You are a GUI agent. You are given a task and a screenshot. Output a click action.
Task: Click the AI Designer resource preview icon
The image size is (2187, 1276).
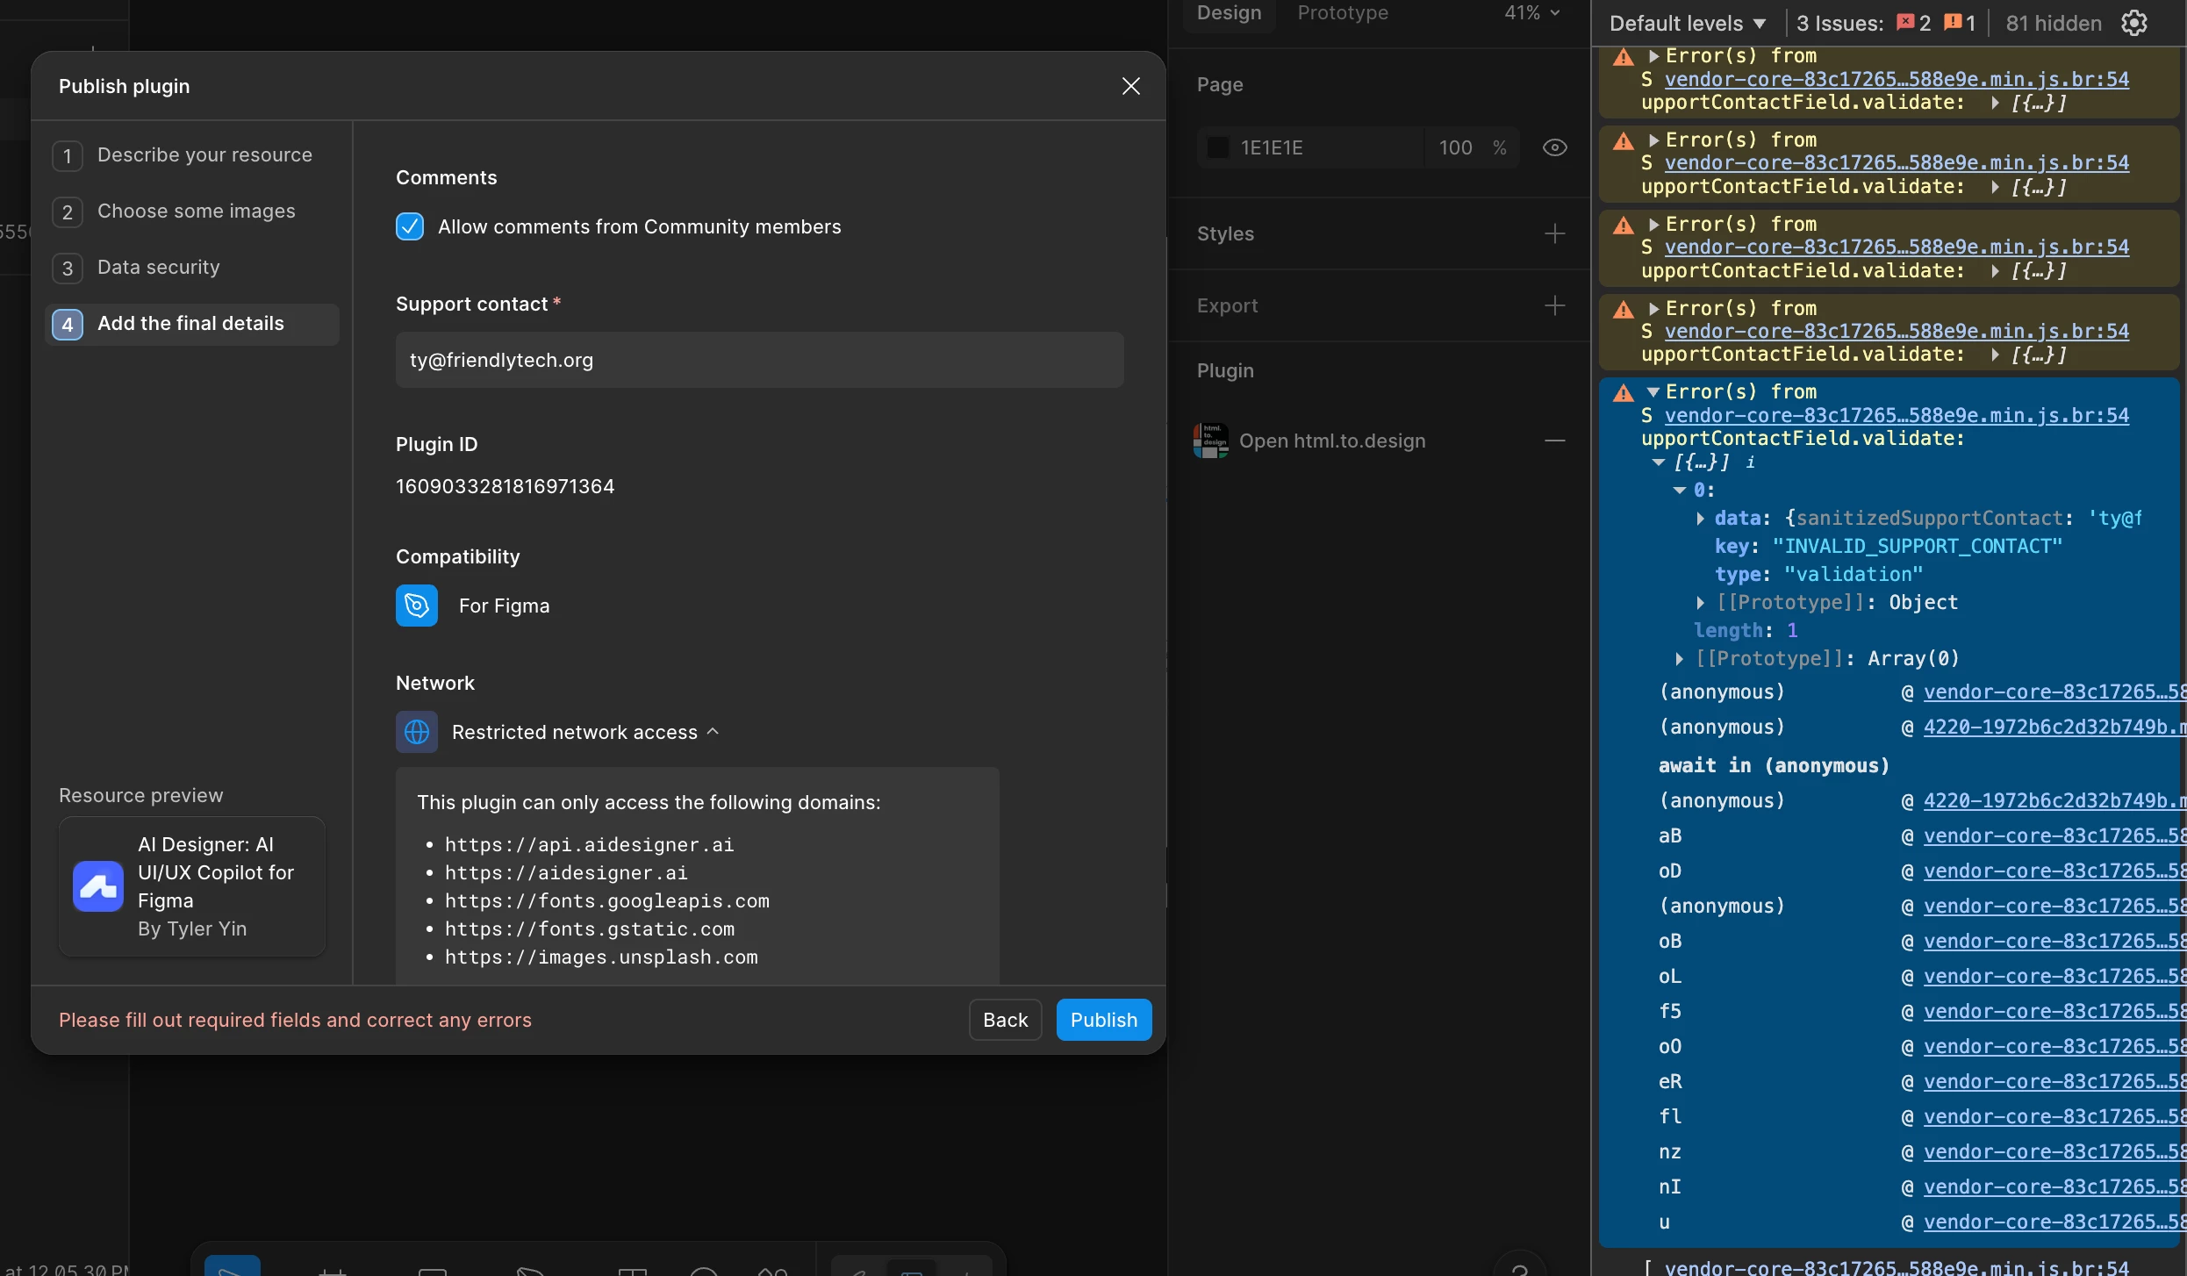coord(97,886)
